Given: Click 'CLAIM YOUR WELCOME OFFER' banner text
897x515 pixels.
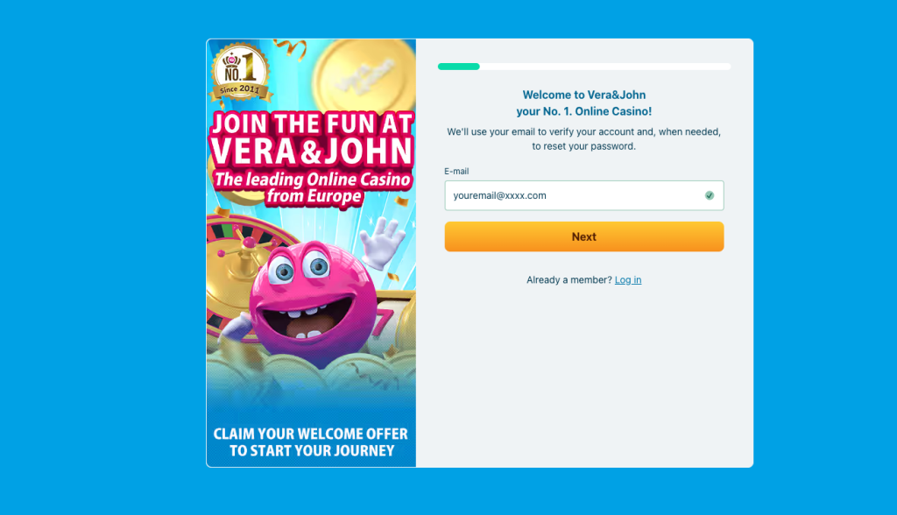Looking at the screenshot, I should [311, 434].
